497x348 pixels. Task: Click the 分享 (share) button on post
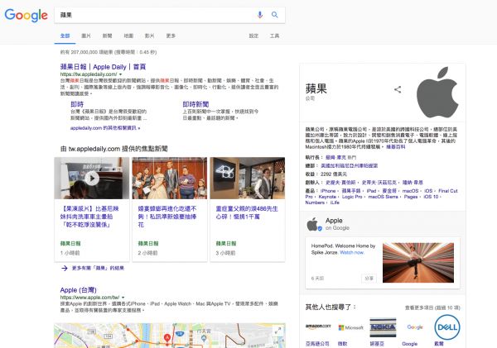[x=369, y=278]
